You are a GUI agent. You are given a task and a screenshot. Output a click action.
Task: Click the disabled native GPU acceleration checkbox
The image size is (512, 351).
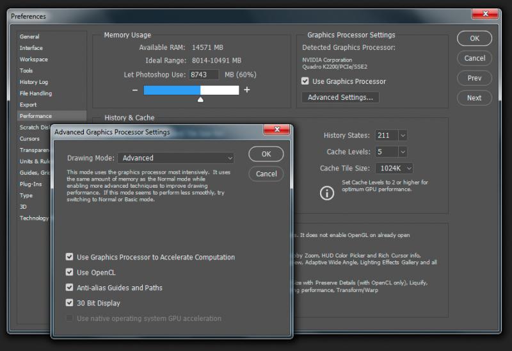69,318
